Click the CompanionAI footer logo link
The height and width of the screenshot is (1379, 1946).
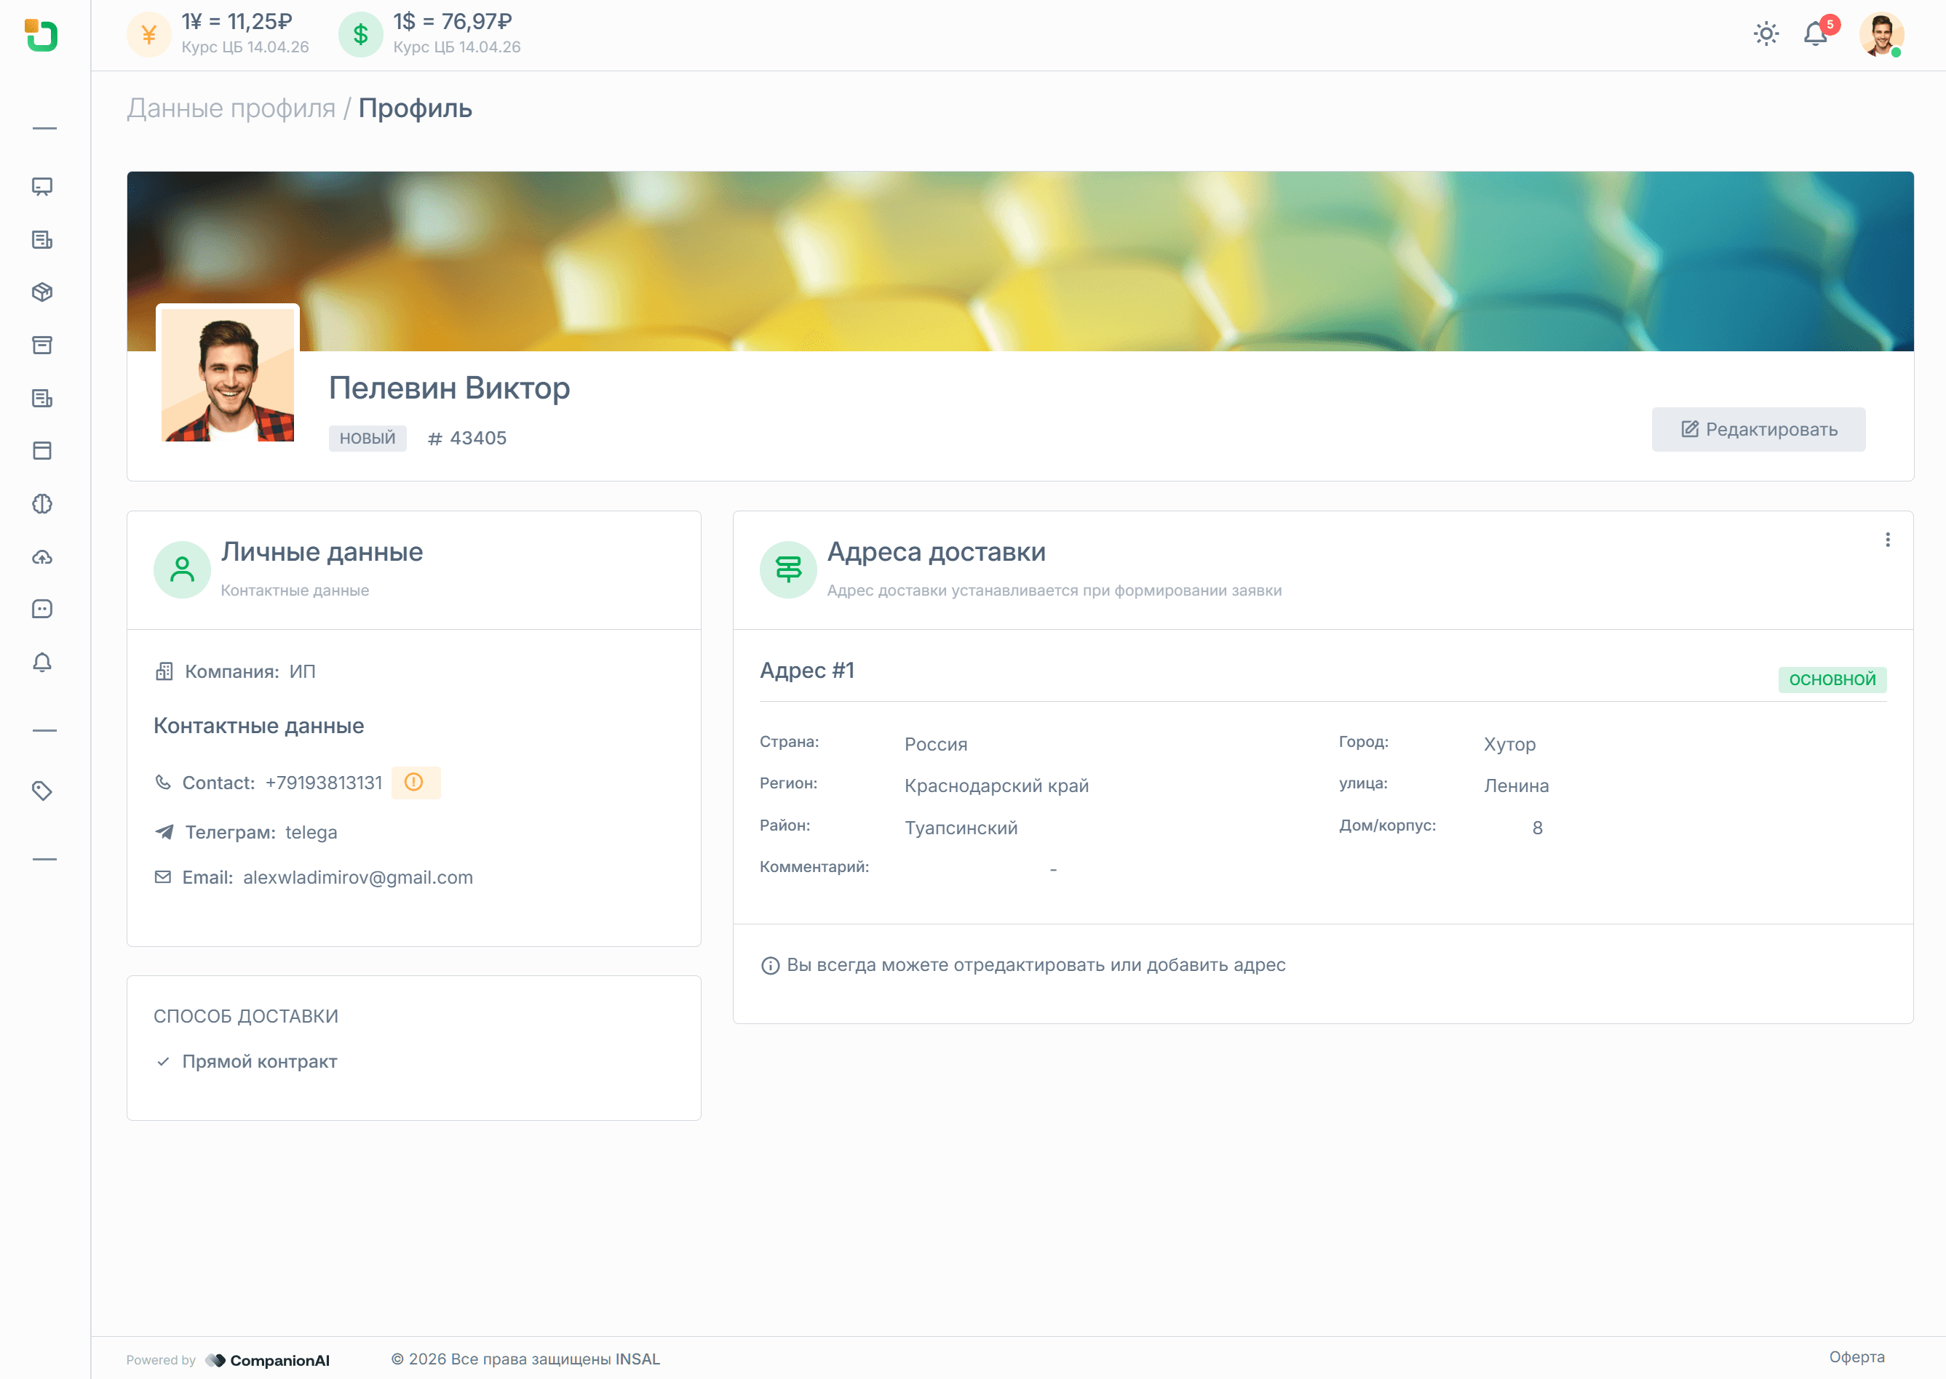tap(268, 1359)
